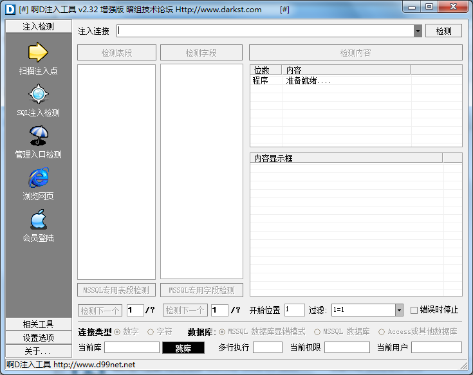Image resolution: width=473 pixels, height=375 pixels.
Task: Click MSSQL专用表段检测 button
Action: pyautogui.click(x=116, y=290)
